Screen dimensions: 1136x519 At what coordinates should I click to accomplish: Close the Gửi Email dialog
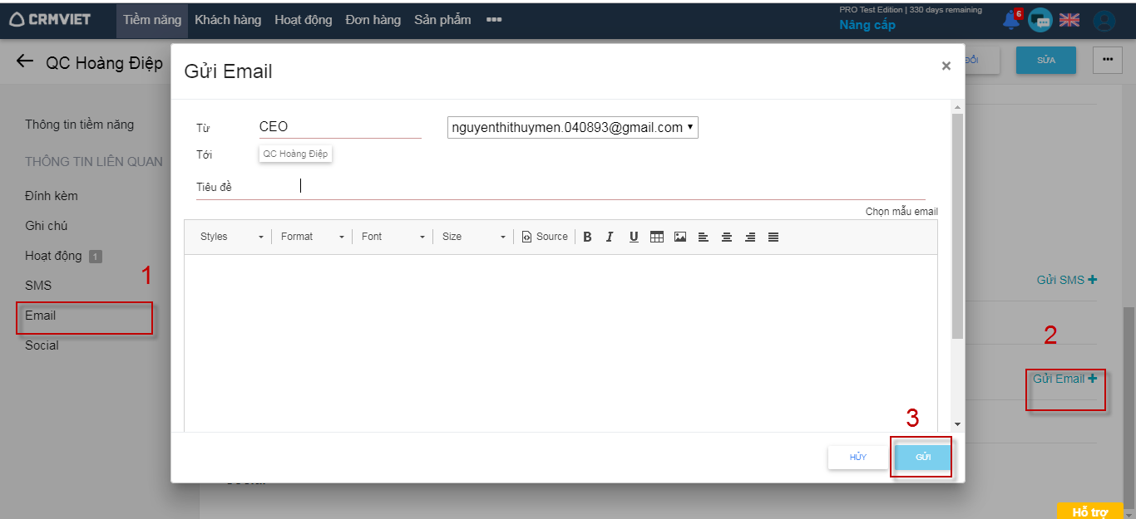pyautogui.click(x=946, y=66)
